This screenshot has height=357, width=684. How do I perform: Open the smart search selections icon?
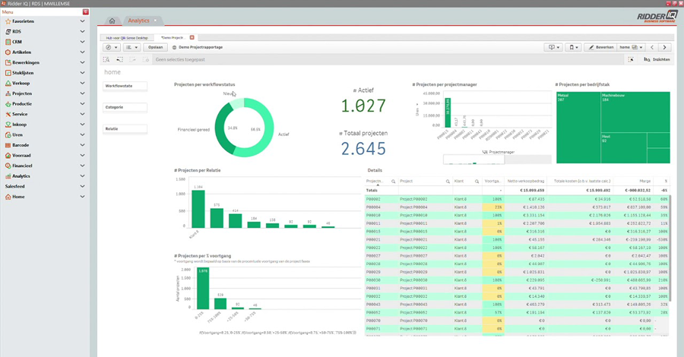106,59
